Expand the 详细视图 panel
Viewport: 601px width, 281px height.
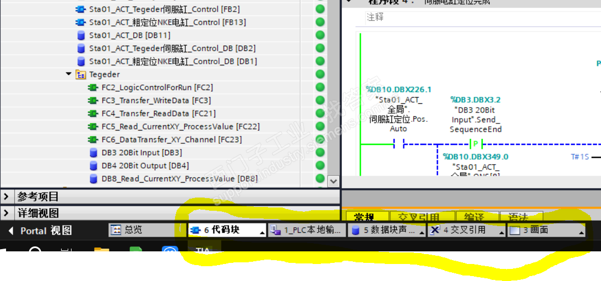[6, 212]
